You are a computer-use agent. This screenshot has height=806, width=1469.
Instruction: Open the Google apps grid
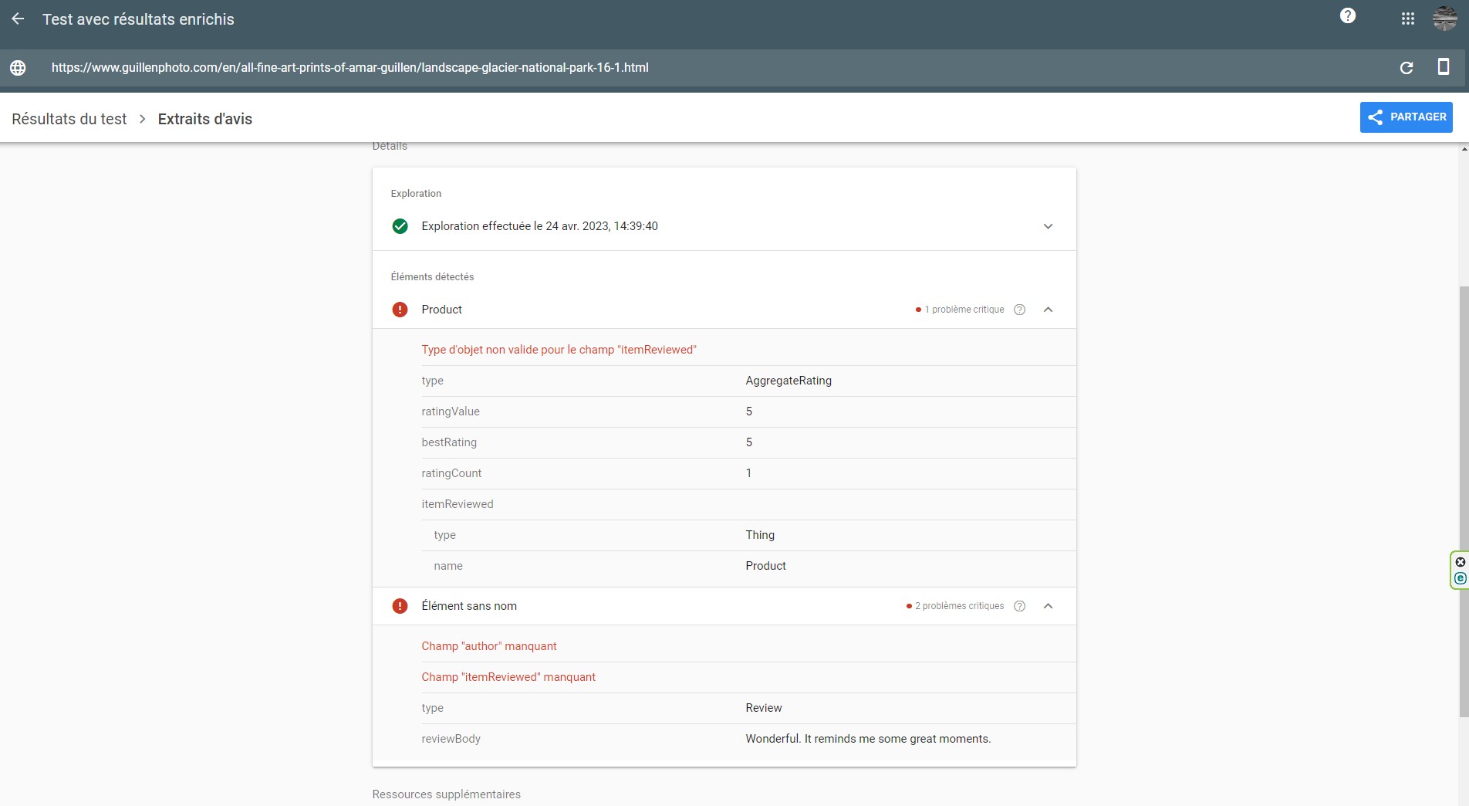1408,19
